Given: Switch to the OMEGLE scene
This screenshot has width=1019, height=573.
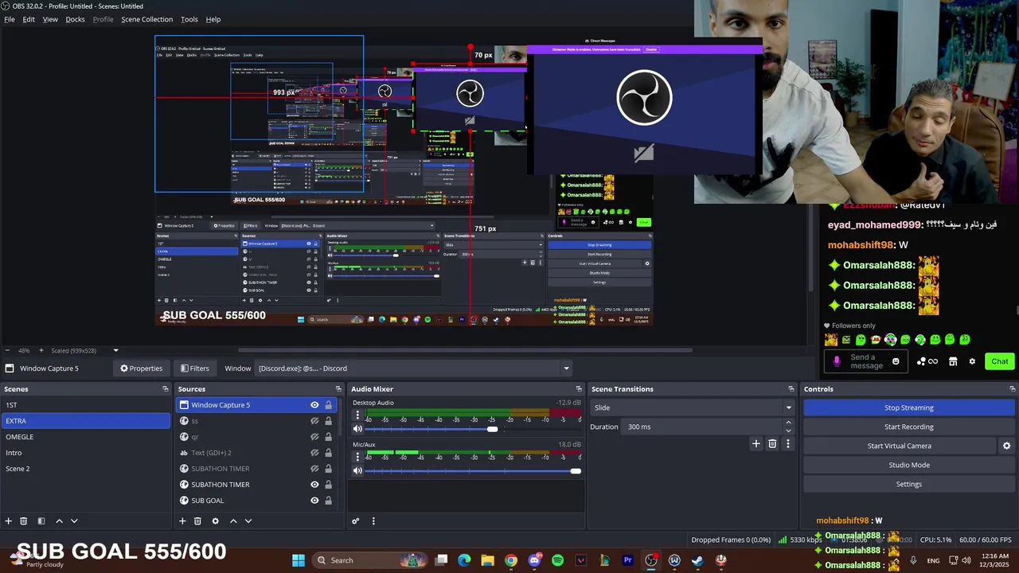Looking at the screenshot, I should [85, 437].
